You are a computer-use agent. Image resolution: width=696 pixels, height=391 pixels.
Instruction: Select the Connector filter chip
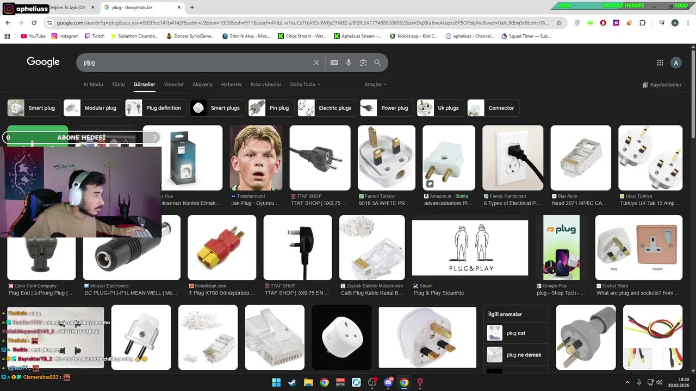click(x=493, y=108)
